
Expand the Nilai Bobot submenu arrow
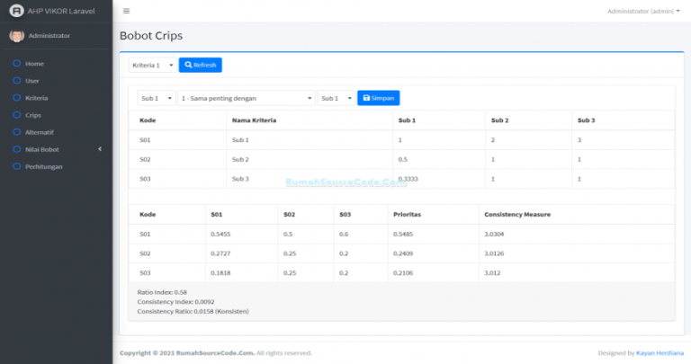100,149
